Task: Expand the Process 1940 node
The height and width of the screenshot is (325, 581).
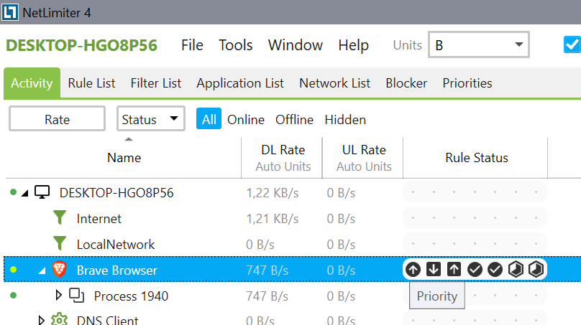Action: (x=58, y=295)
